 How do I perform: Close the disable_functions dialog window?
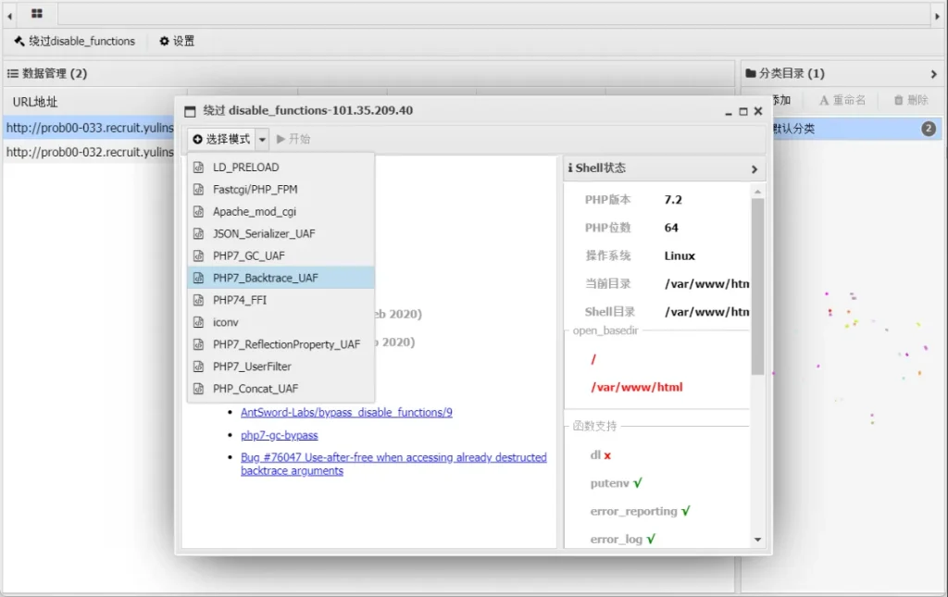click(x=758, y=111)
